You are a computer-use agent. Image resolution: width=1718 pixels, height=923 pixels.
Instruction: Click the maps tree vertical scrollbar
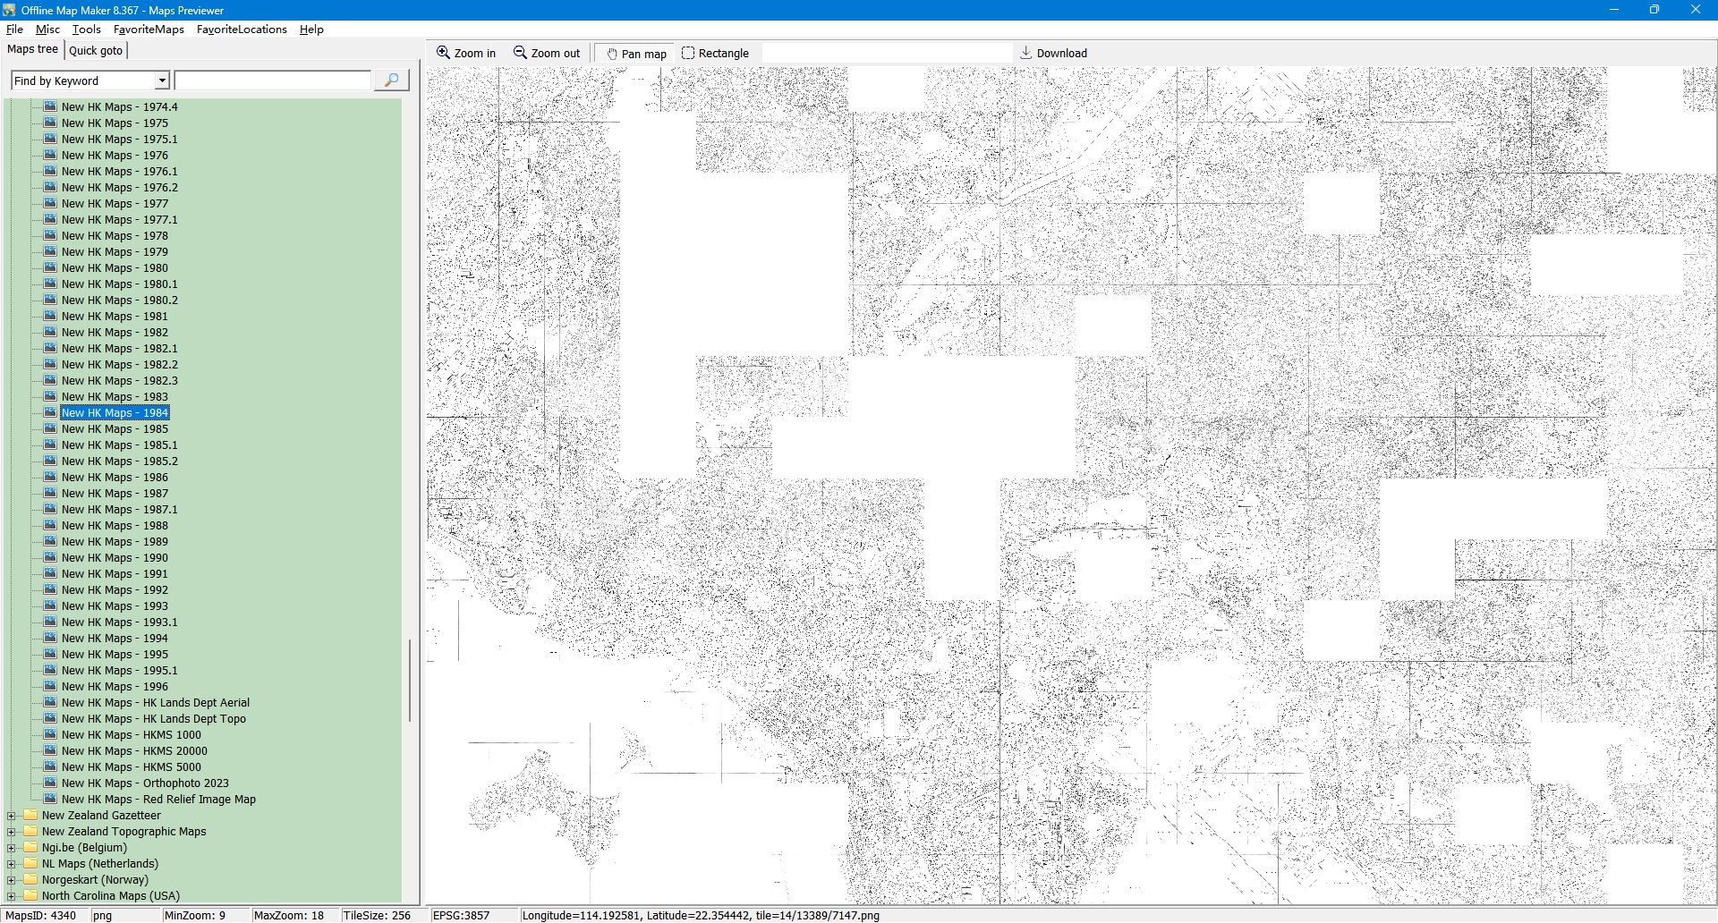pyautogui.click(x=410, y=680)
